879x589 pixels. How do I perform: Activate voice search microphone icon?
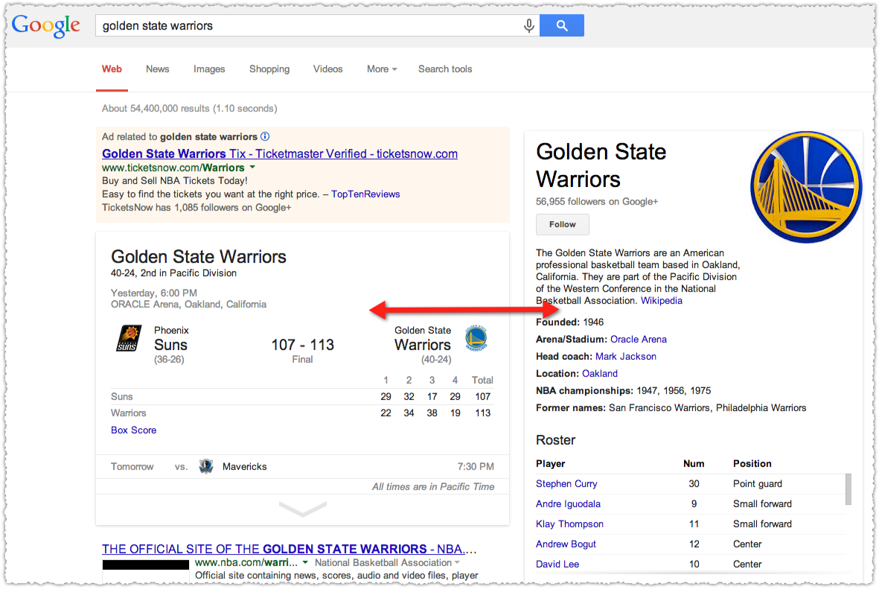(528, 26)
